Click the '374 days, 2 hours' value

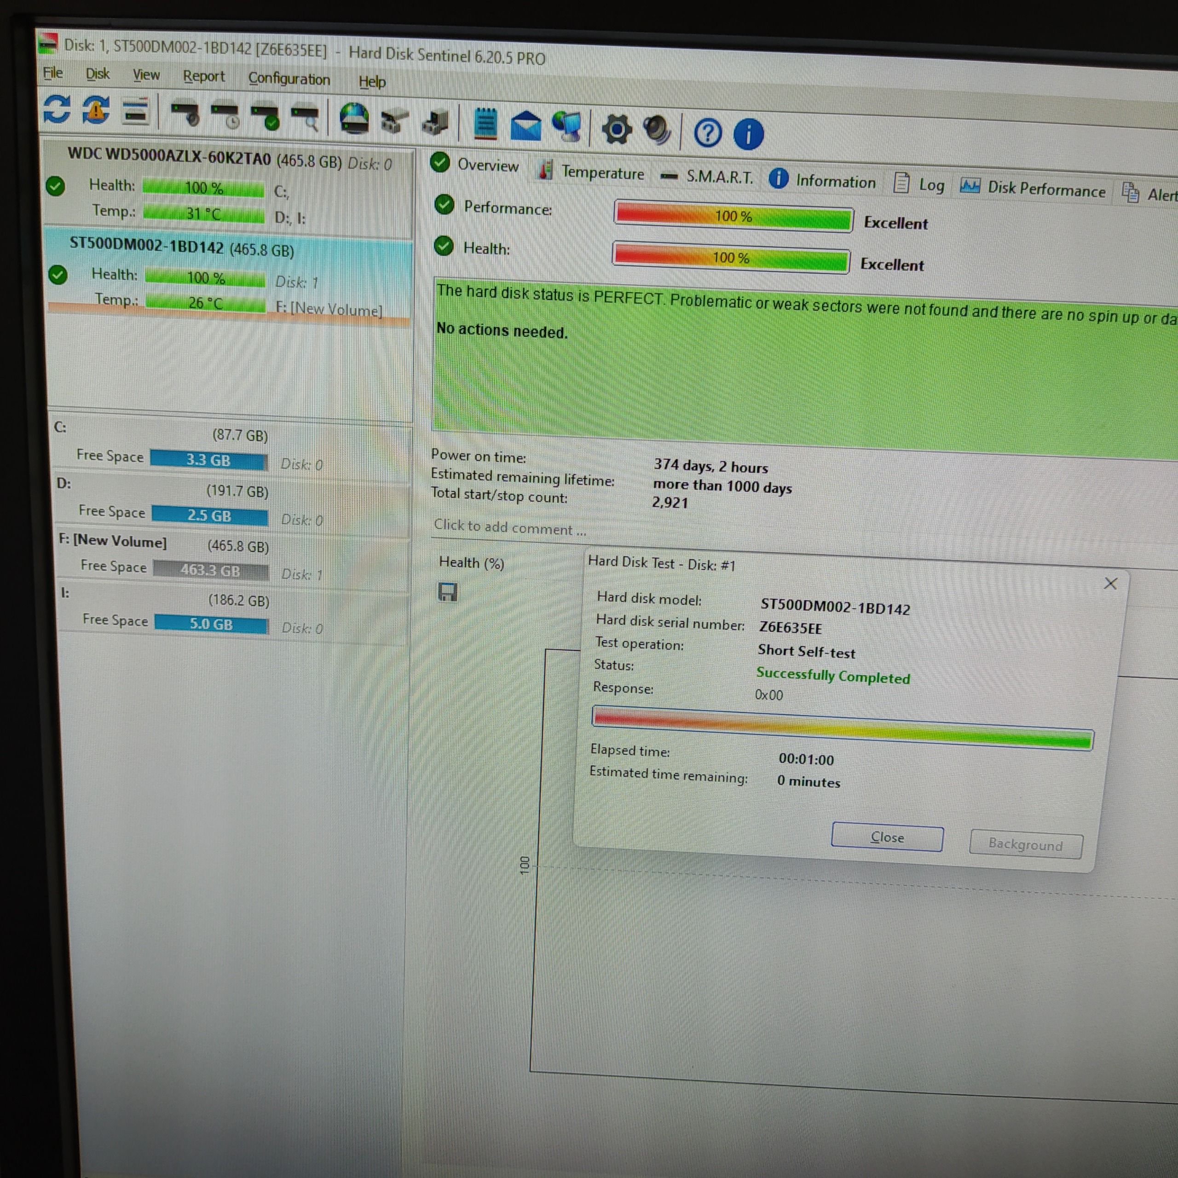tap(710, 466)
